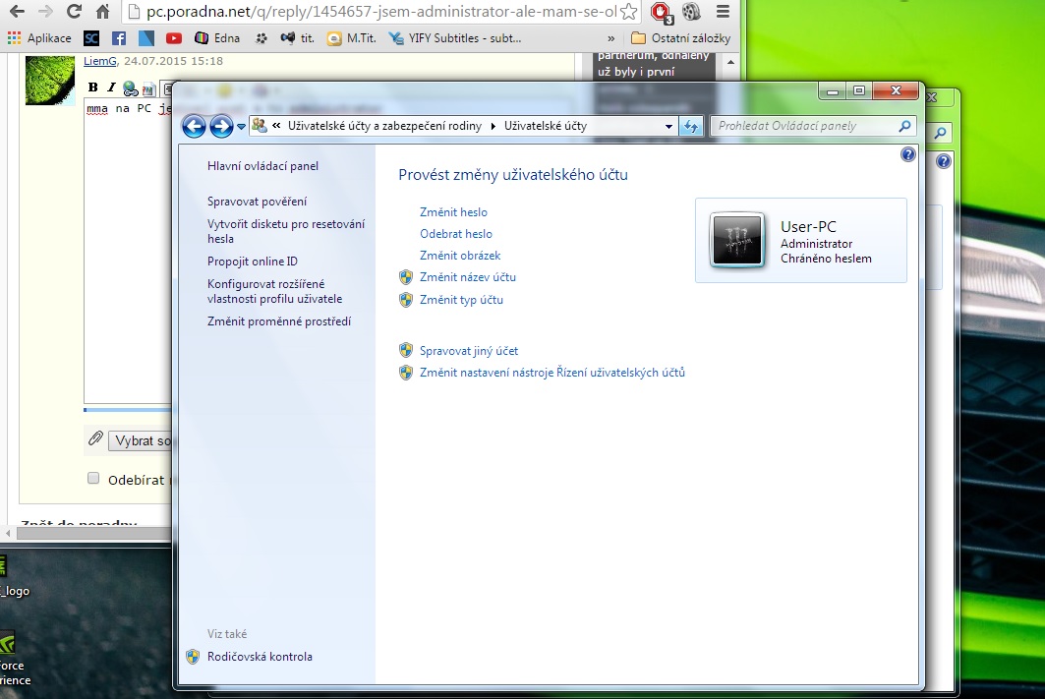
Task: Show hidden bookmarks with » chevron
Action: (611, 38)
